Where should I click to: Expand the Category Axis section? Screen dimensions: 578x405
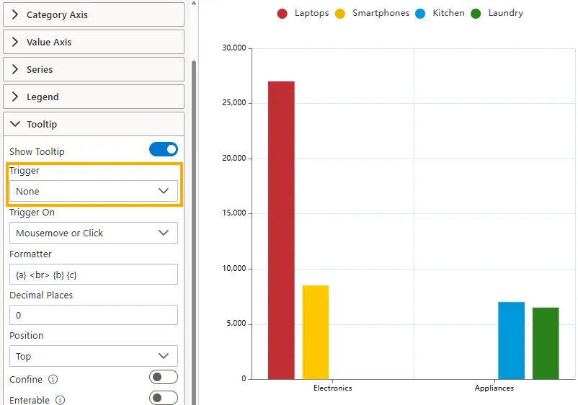click(93, 14)
